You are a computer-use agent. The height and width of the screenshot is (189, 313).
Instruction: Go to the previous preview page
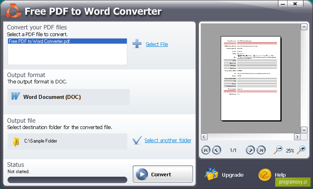pyautogui.click(x=217, y=150)
